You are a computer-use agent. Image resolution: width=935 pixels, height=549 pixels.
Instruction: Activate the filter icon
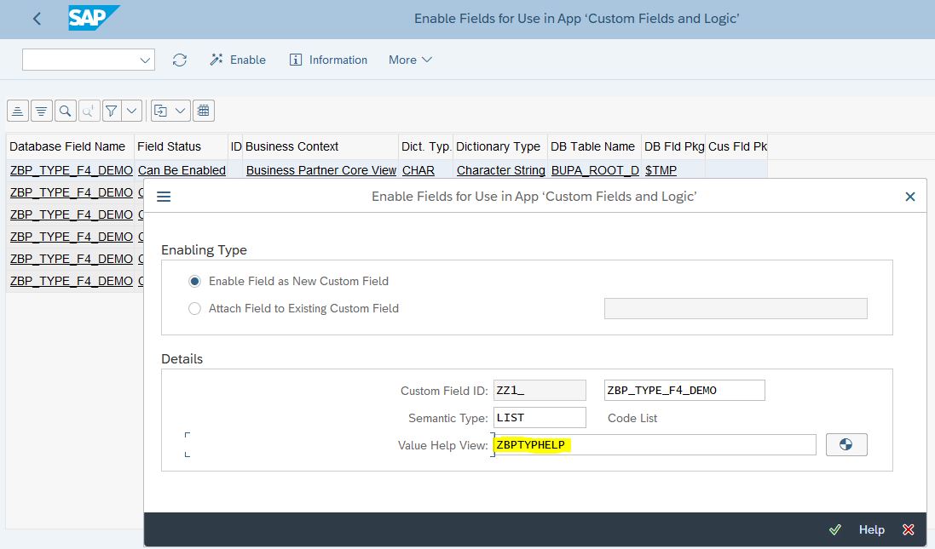(x=111, y=110)
